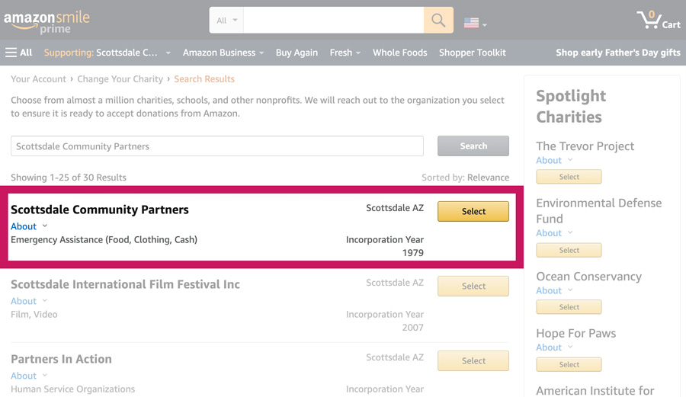Expand About for Scottsdale Community Partners
Viewport: 686px width, 397px height.
point(29,226)
